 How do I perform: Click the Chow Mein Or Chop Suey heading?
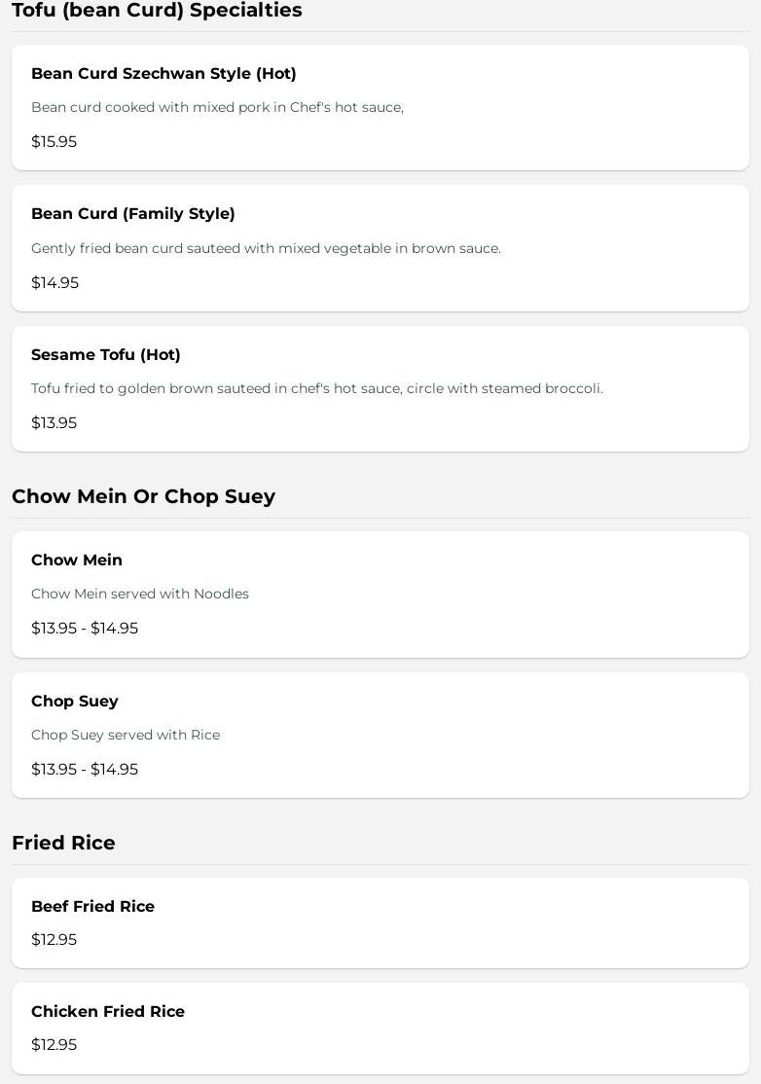pyautogui.click(x=144, y=496)
